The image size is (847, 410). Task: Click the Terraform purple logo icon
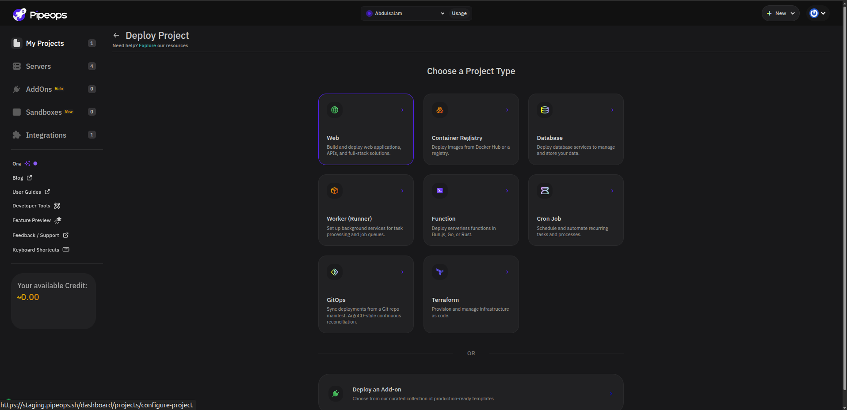pyautogui.click(x=440, y=272)
